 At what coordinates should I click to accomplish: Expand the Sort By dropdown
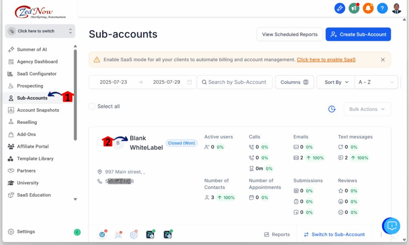(336, 82)
